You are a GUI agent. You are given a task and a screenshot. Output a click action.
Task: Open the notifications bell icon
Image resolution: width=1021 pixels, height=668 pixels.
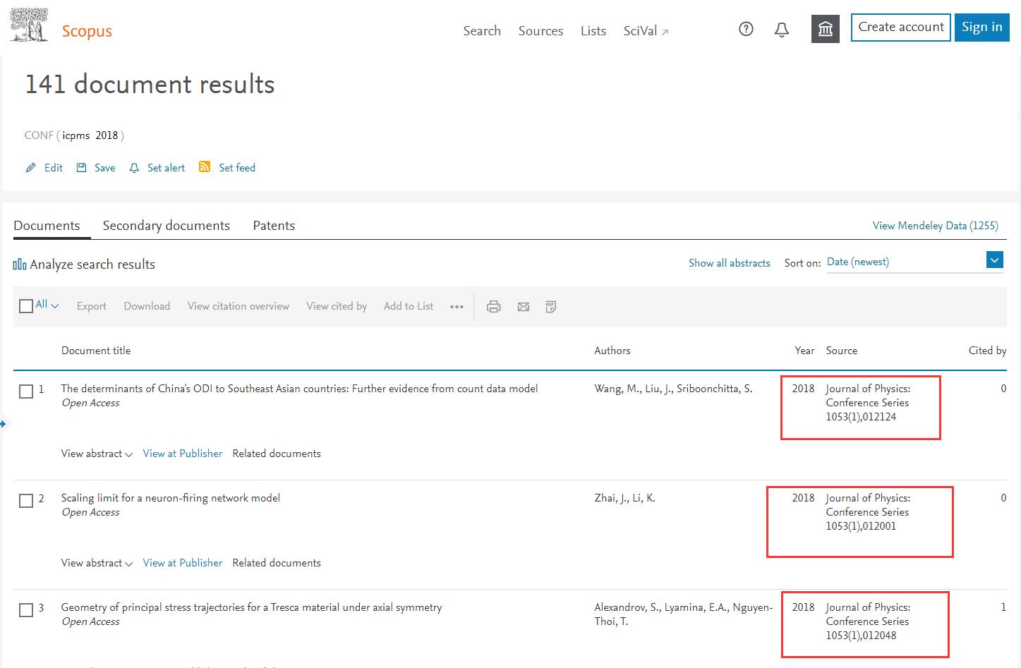point(781,30)
